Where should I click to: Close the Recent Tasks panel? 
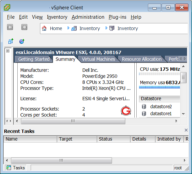coord(186,130)
